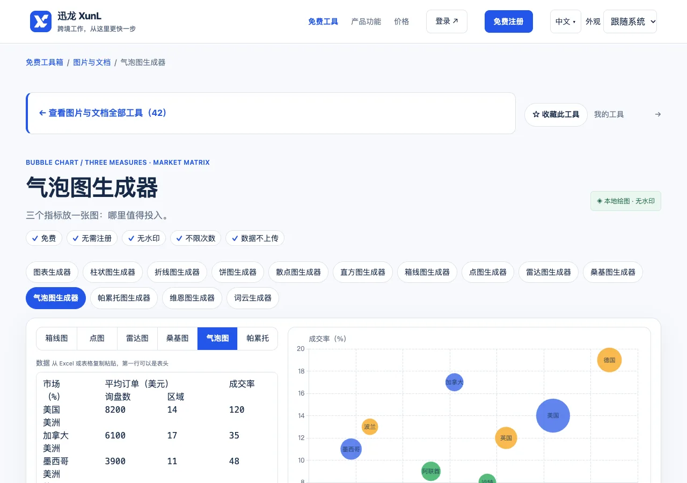
Task: Select the 点图生成器 chip
Action: (x=488, y=272)
